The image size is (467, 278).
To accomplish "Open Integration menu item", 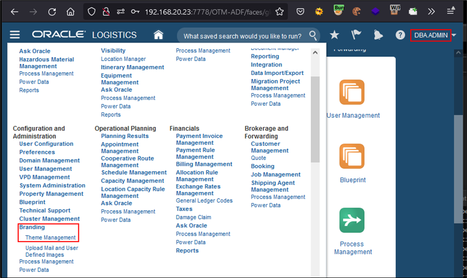I will [x=266, y=64].
